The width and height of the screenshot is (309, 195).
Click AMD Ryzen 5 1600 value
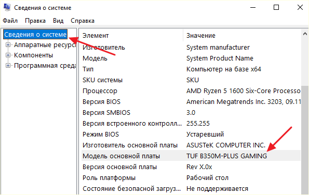[244, 91]
